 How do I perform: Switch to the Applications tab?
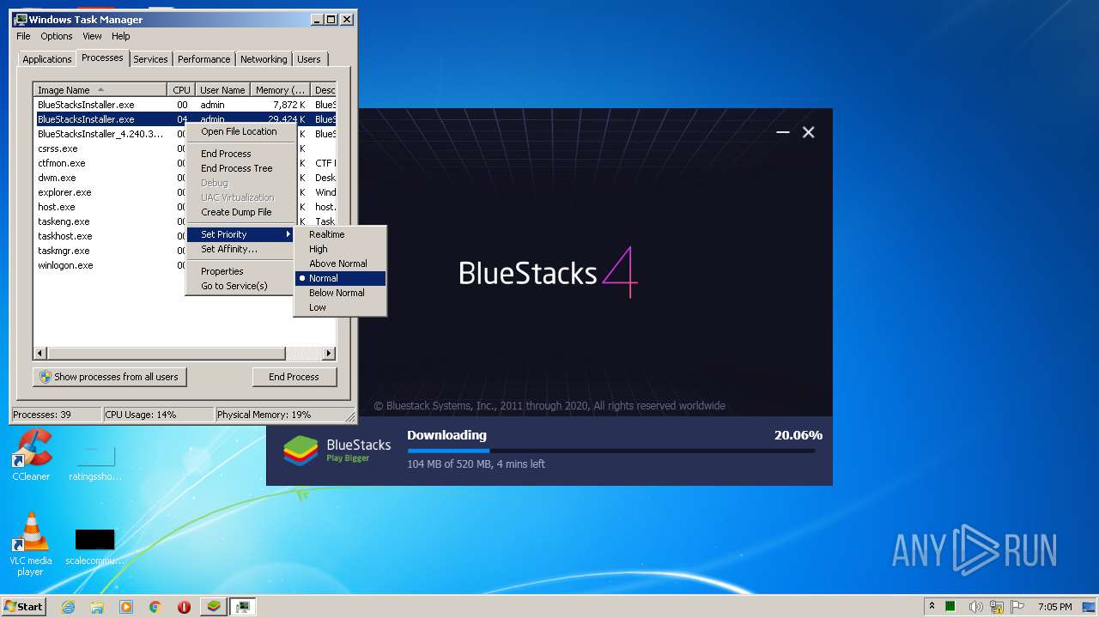point(46,59)
